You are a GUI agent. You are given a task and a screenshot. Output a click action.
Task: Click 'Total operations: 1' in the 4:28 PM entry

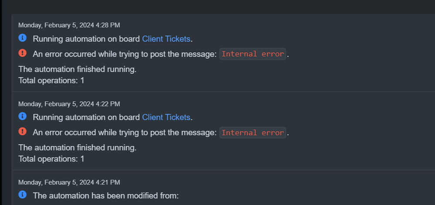tap(51, 81)
